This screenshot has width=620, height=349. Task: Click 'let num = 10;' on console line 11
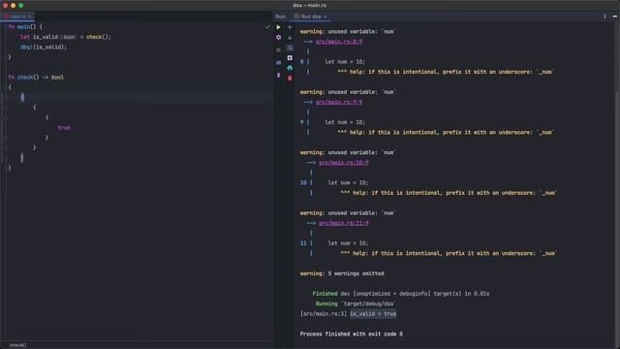[x=348, y=243]
